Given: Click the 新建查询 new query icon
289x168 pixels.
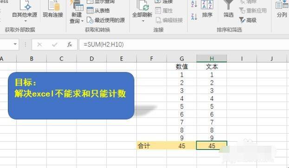Looking at the screenshot, I should click(77, 6).
